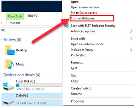Image resolution: width=139 pixels, height=108 pixels.
Task: Choose Open as Portable Device
Action: point(87,44)
